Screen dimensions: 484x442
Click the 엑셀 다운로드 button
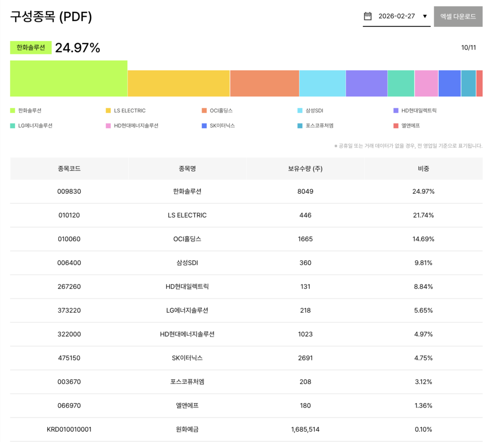(x=458, y=16)
